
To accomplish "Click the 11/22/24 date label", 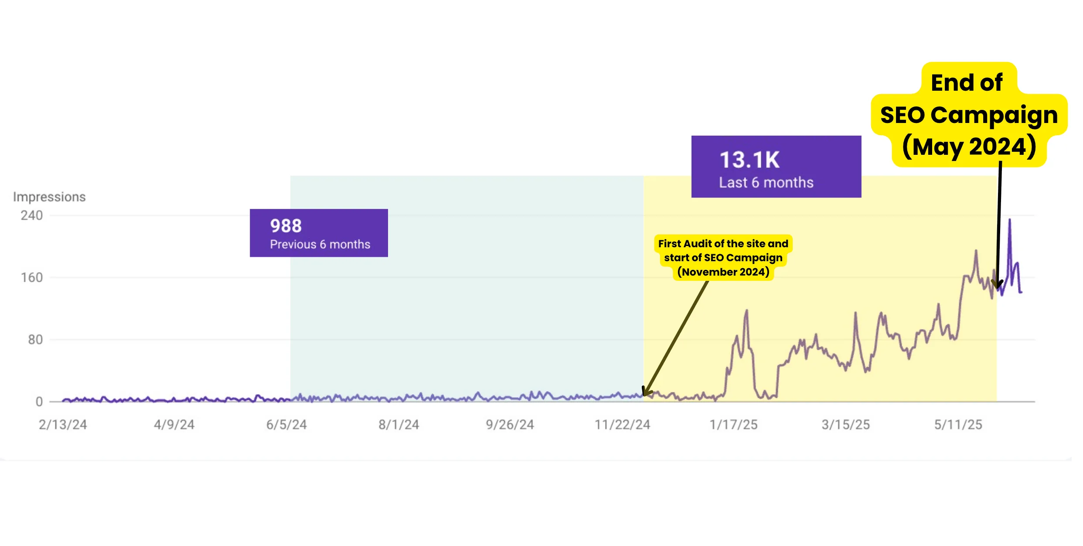I will (623, 425).
